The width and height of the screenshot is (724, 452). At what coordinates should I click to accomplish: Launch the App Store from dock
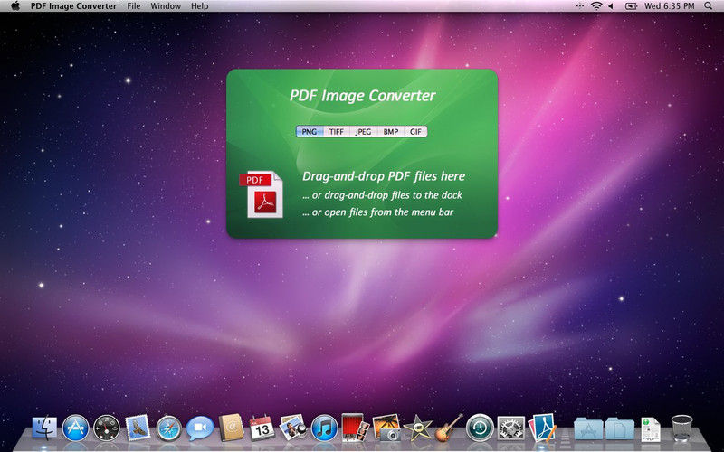[x=75, y=428]
